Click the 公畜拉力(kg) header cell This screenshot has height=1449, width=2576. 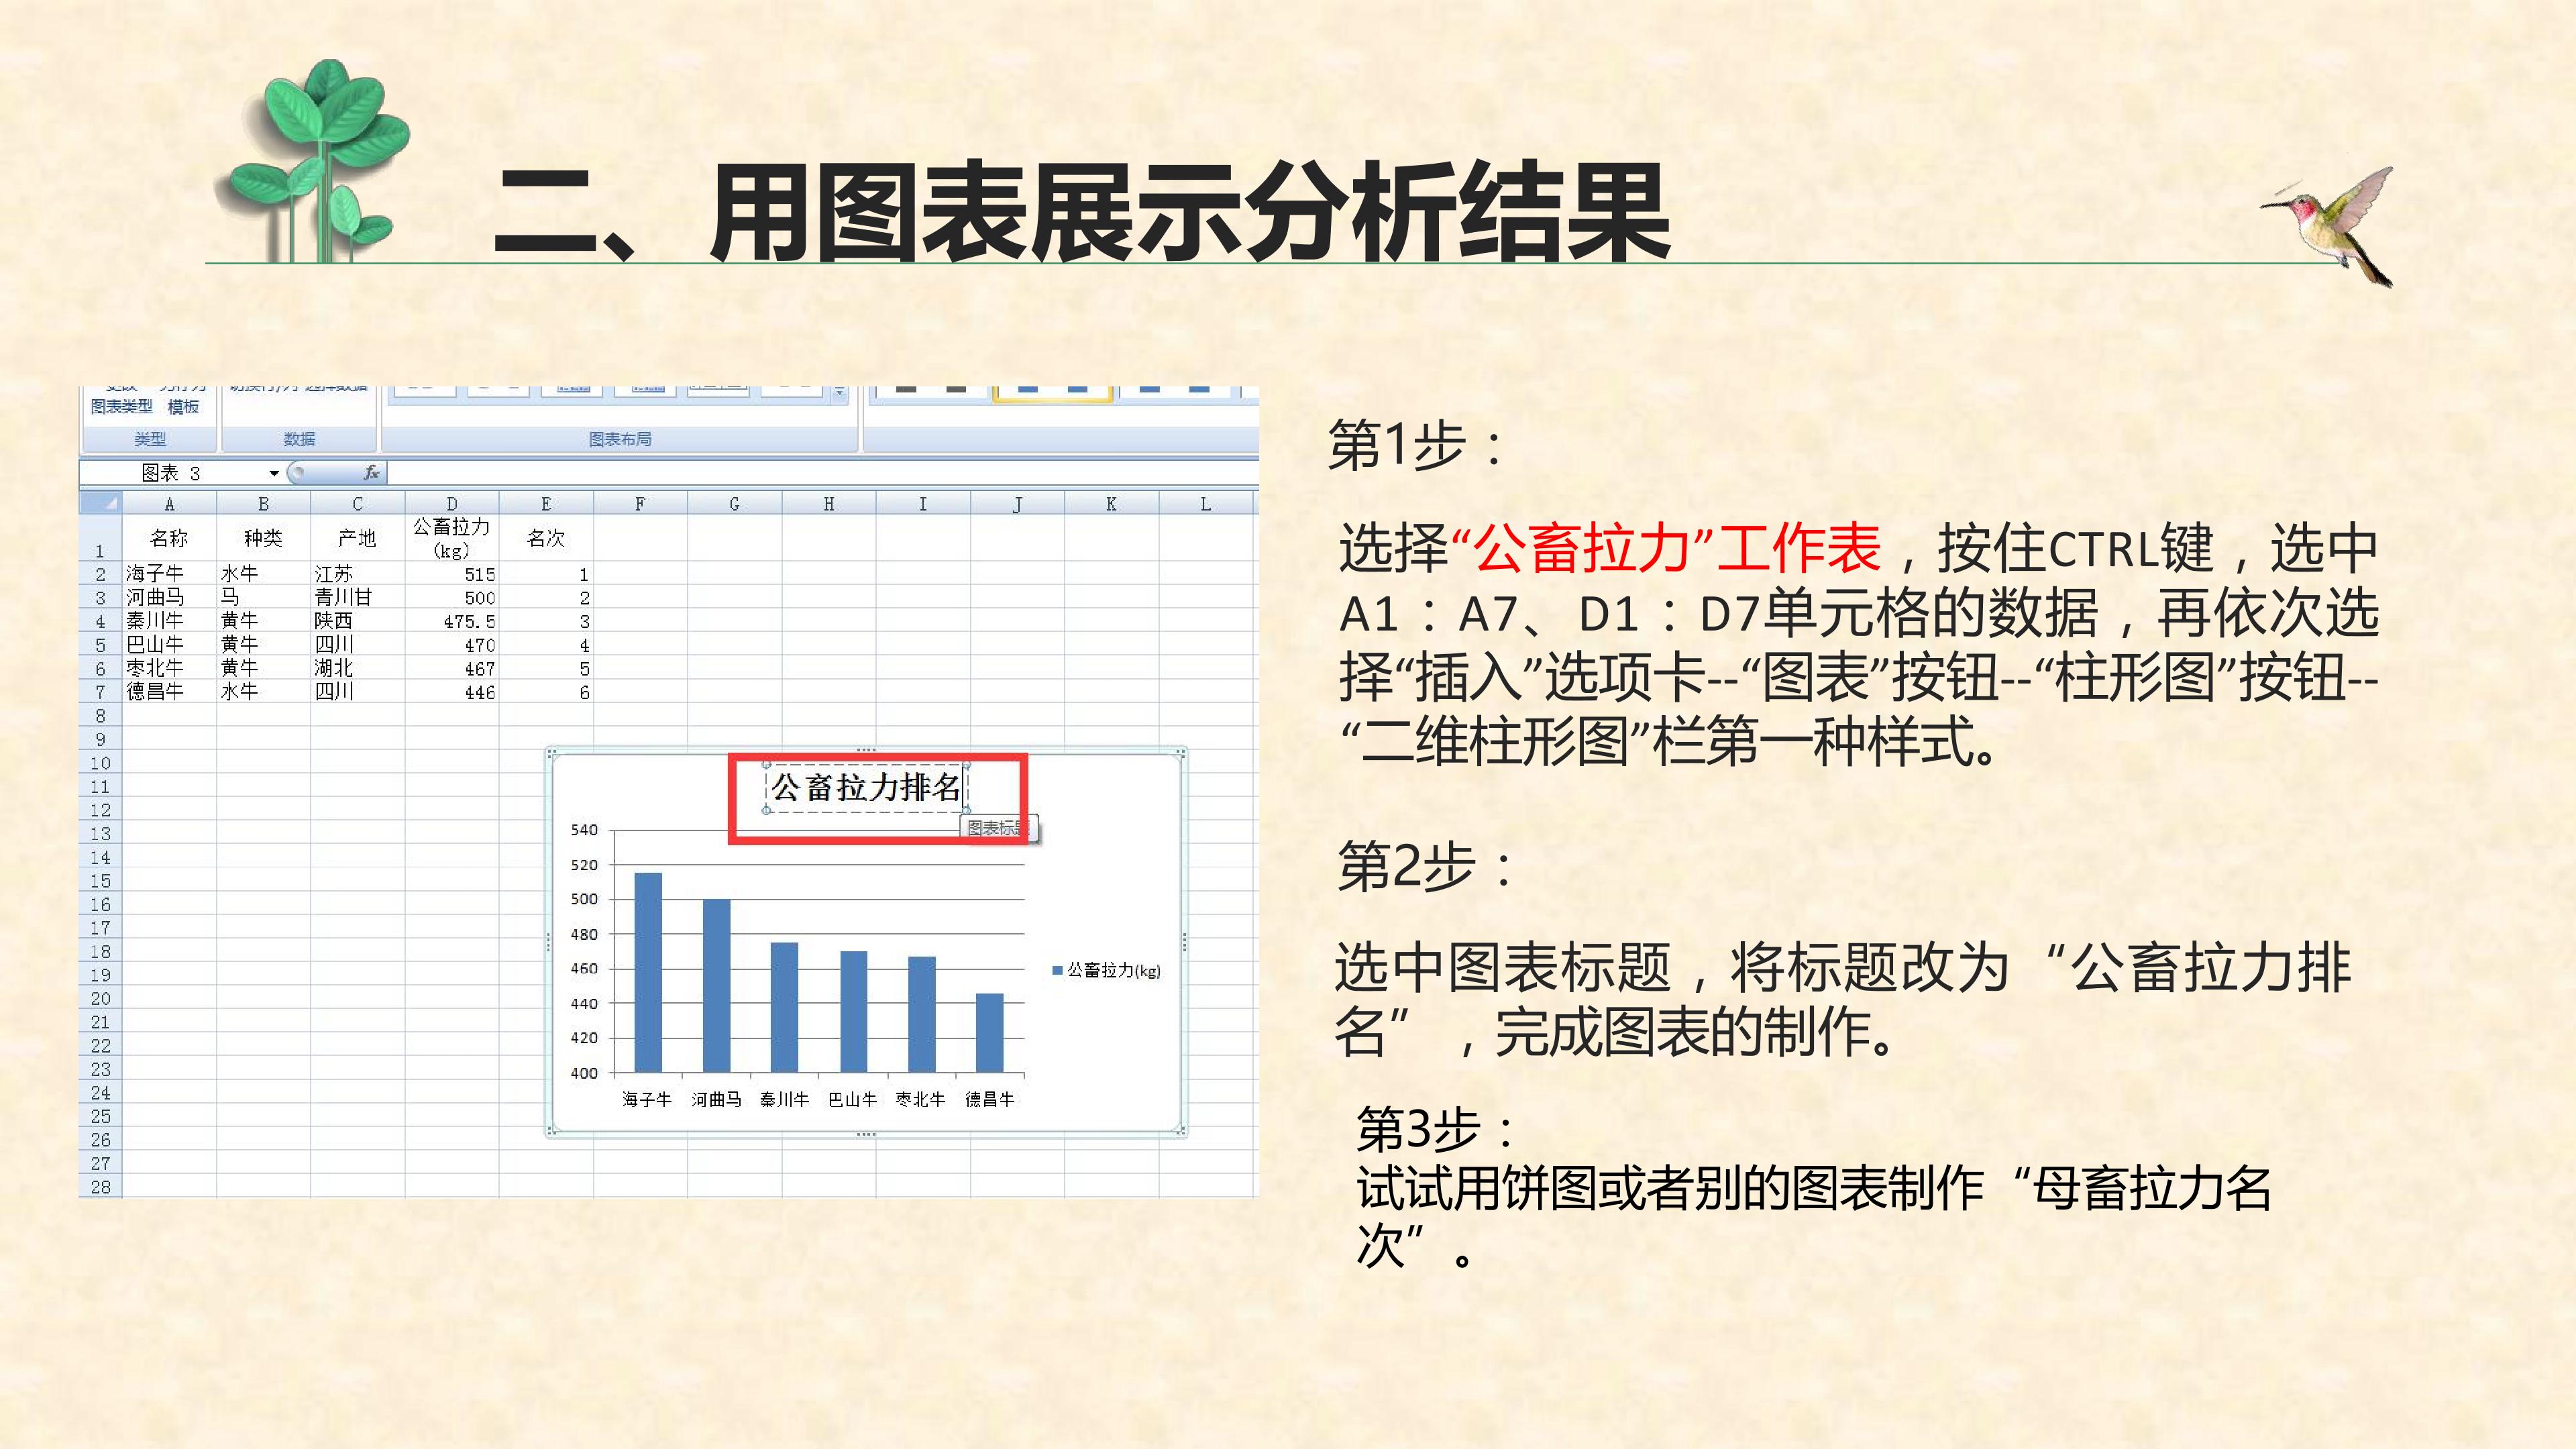click(x=452, y=538)
